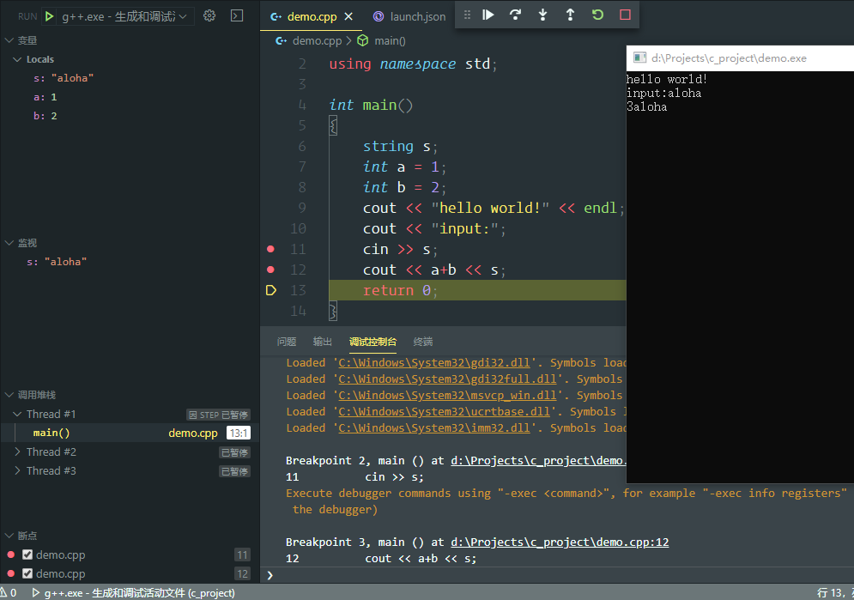This screenshot has width=854, height=600.
Task: Select watch expression s: "aloha"
Action: (x=57, y=262)
